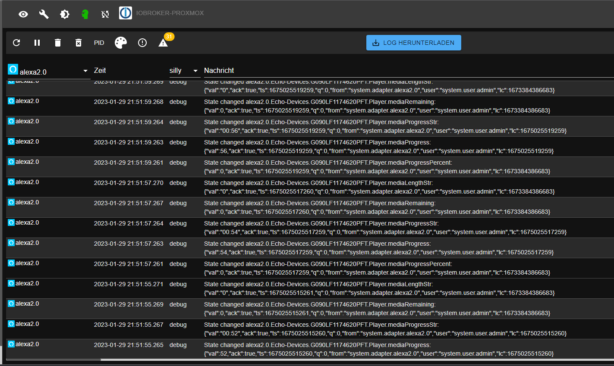Click alexa icon in row 21:51:59.264
The width and height of the screenshot is (614, 366).
[x=11, y=121]
